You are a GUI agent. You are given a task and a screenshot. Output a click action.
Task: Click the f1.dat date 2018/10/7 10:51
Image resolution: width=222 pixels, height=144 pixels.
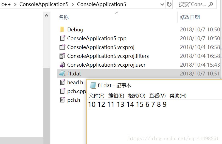200,74
